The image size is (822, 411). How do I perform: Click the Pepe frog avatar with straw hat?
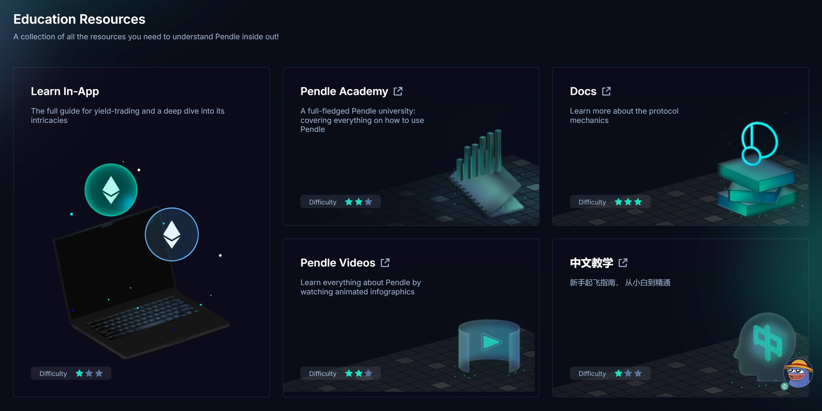pos(798,373)
